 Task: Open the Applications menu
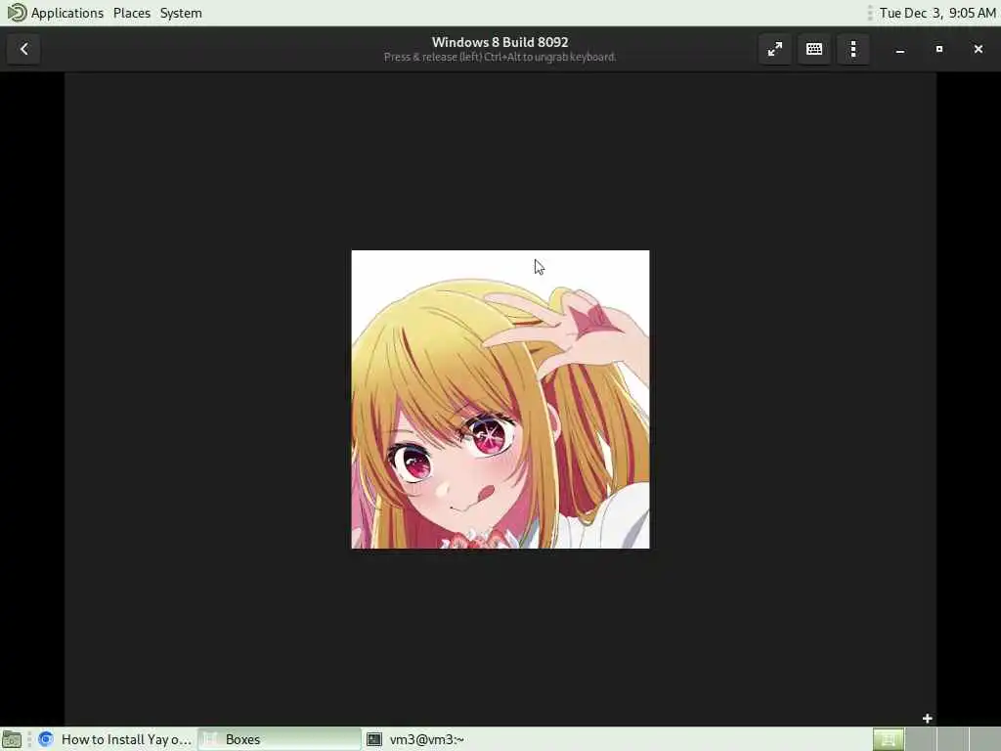pyautogui.click(x=67, y=13)
